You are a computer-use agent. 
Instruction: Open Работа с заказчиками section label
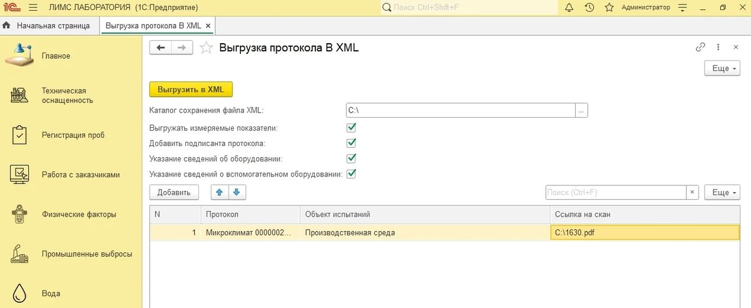point(81,175)
